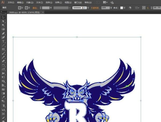Select the Selection tool arrow

tap(3, 17)
